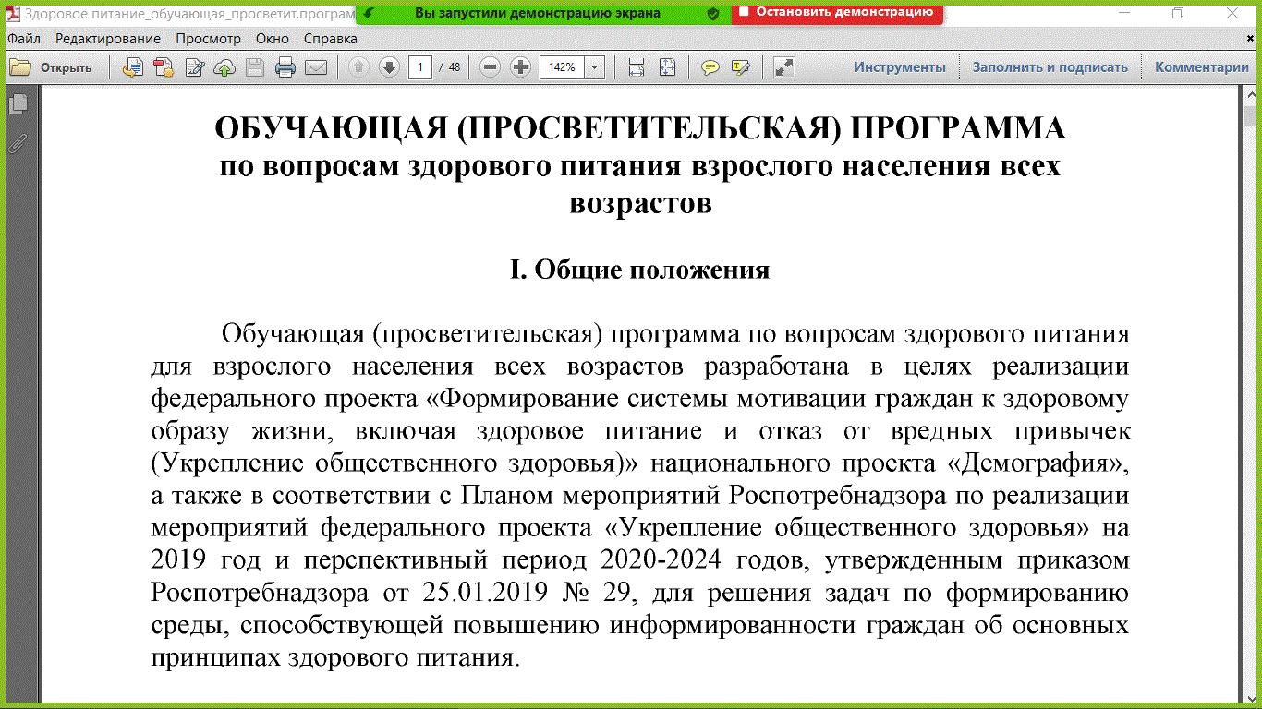Toggle read mode with expand arrows icon
Image resolution: width=1262 pixels, height=709 pixels.
(x=783, y=67)
